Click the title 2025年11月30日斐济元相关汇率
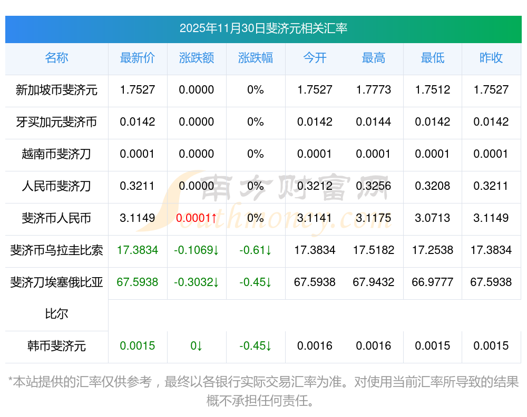Image resolution: width=527 pixels, height=417 pixels. pyautogui.click(x=263, y=28)
